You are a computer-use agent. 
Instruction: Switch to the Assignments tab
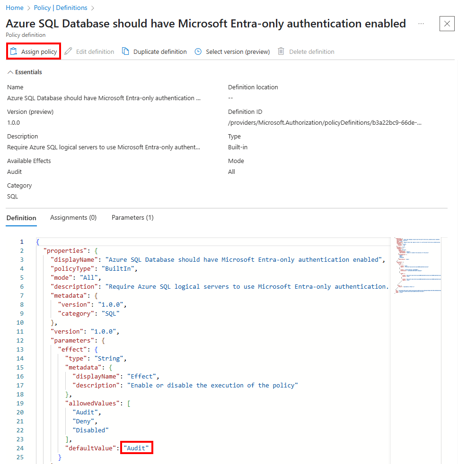pos(73,217)
